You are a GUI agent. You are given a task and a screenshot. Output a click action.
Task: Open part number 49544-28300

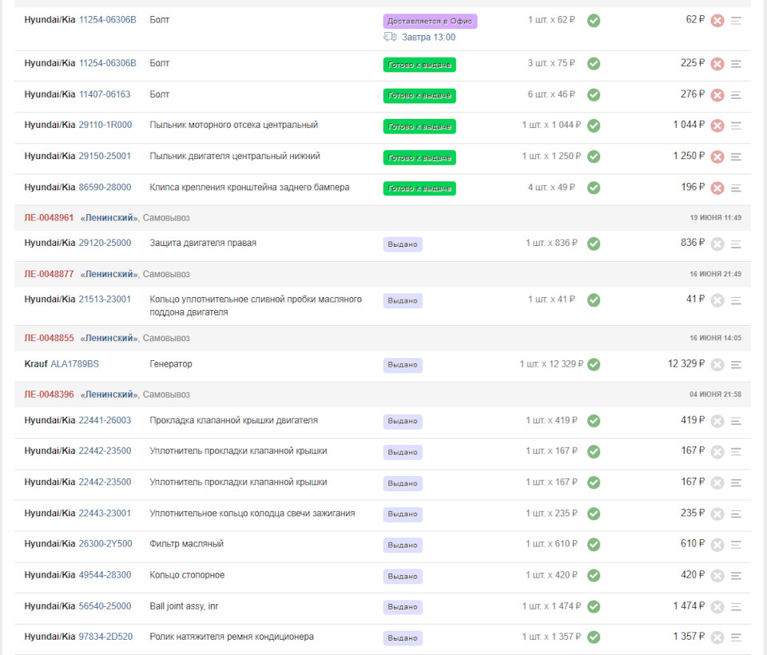[105, 575]
